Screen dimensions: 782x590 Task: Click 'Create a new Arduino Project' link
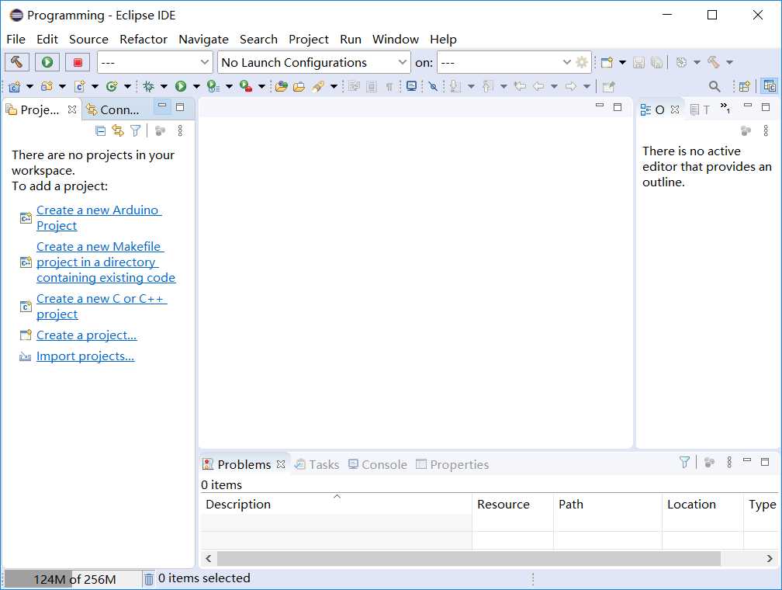(99, 217)
